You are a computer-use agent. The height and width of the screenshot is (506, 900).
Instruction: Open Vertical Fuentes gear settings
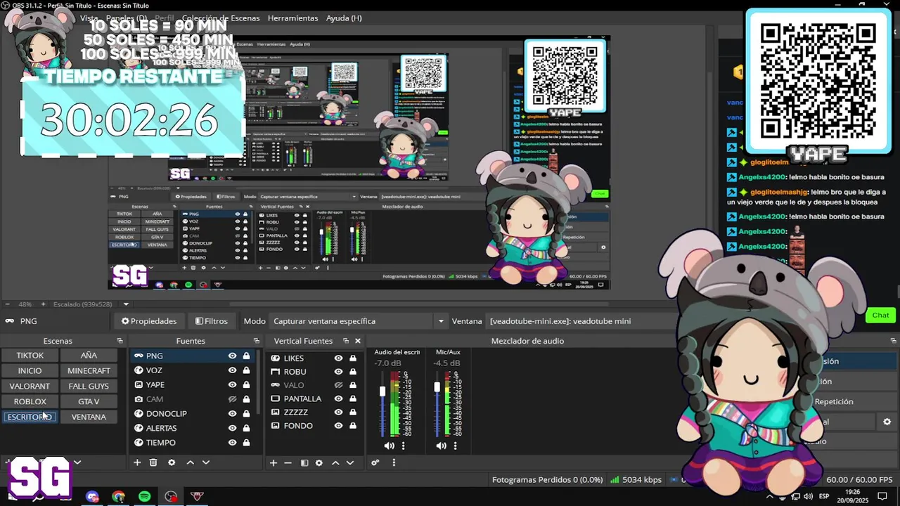coord(319,462)
